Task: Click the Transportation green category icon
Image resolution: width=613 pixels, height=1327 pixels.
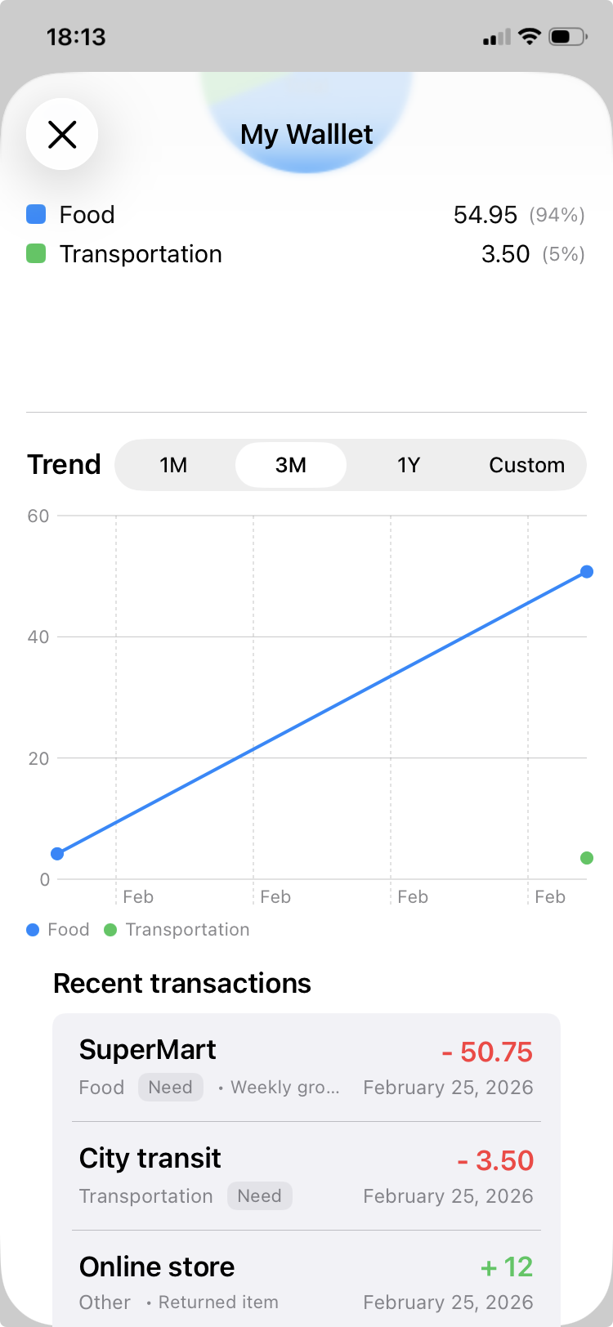Action: click(36, 254)
